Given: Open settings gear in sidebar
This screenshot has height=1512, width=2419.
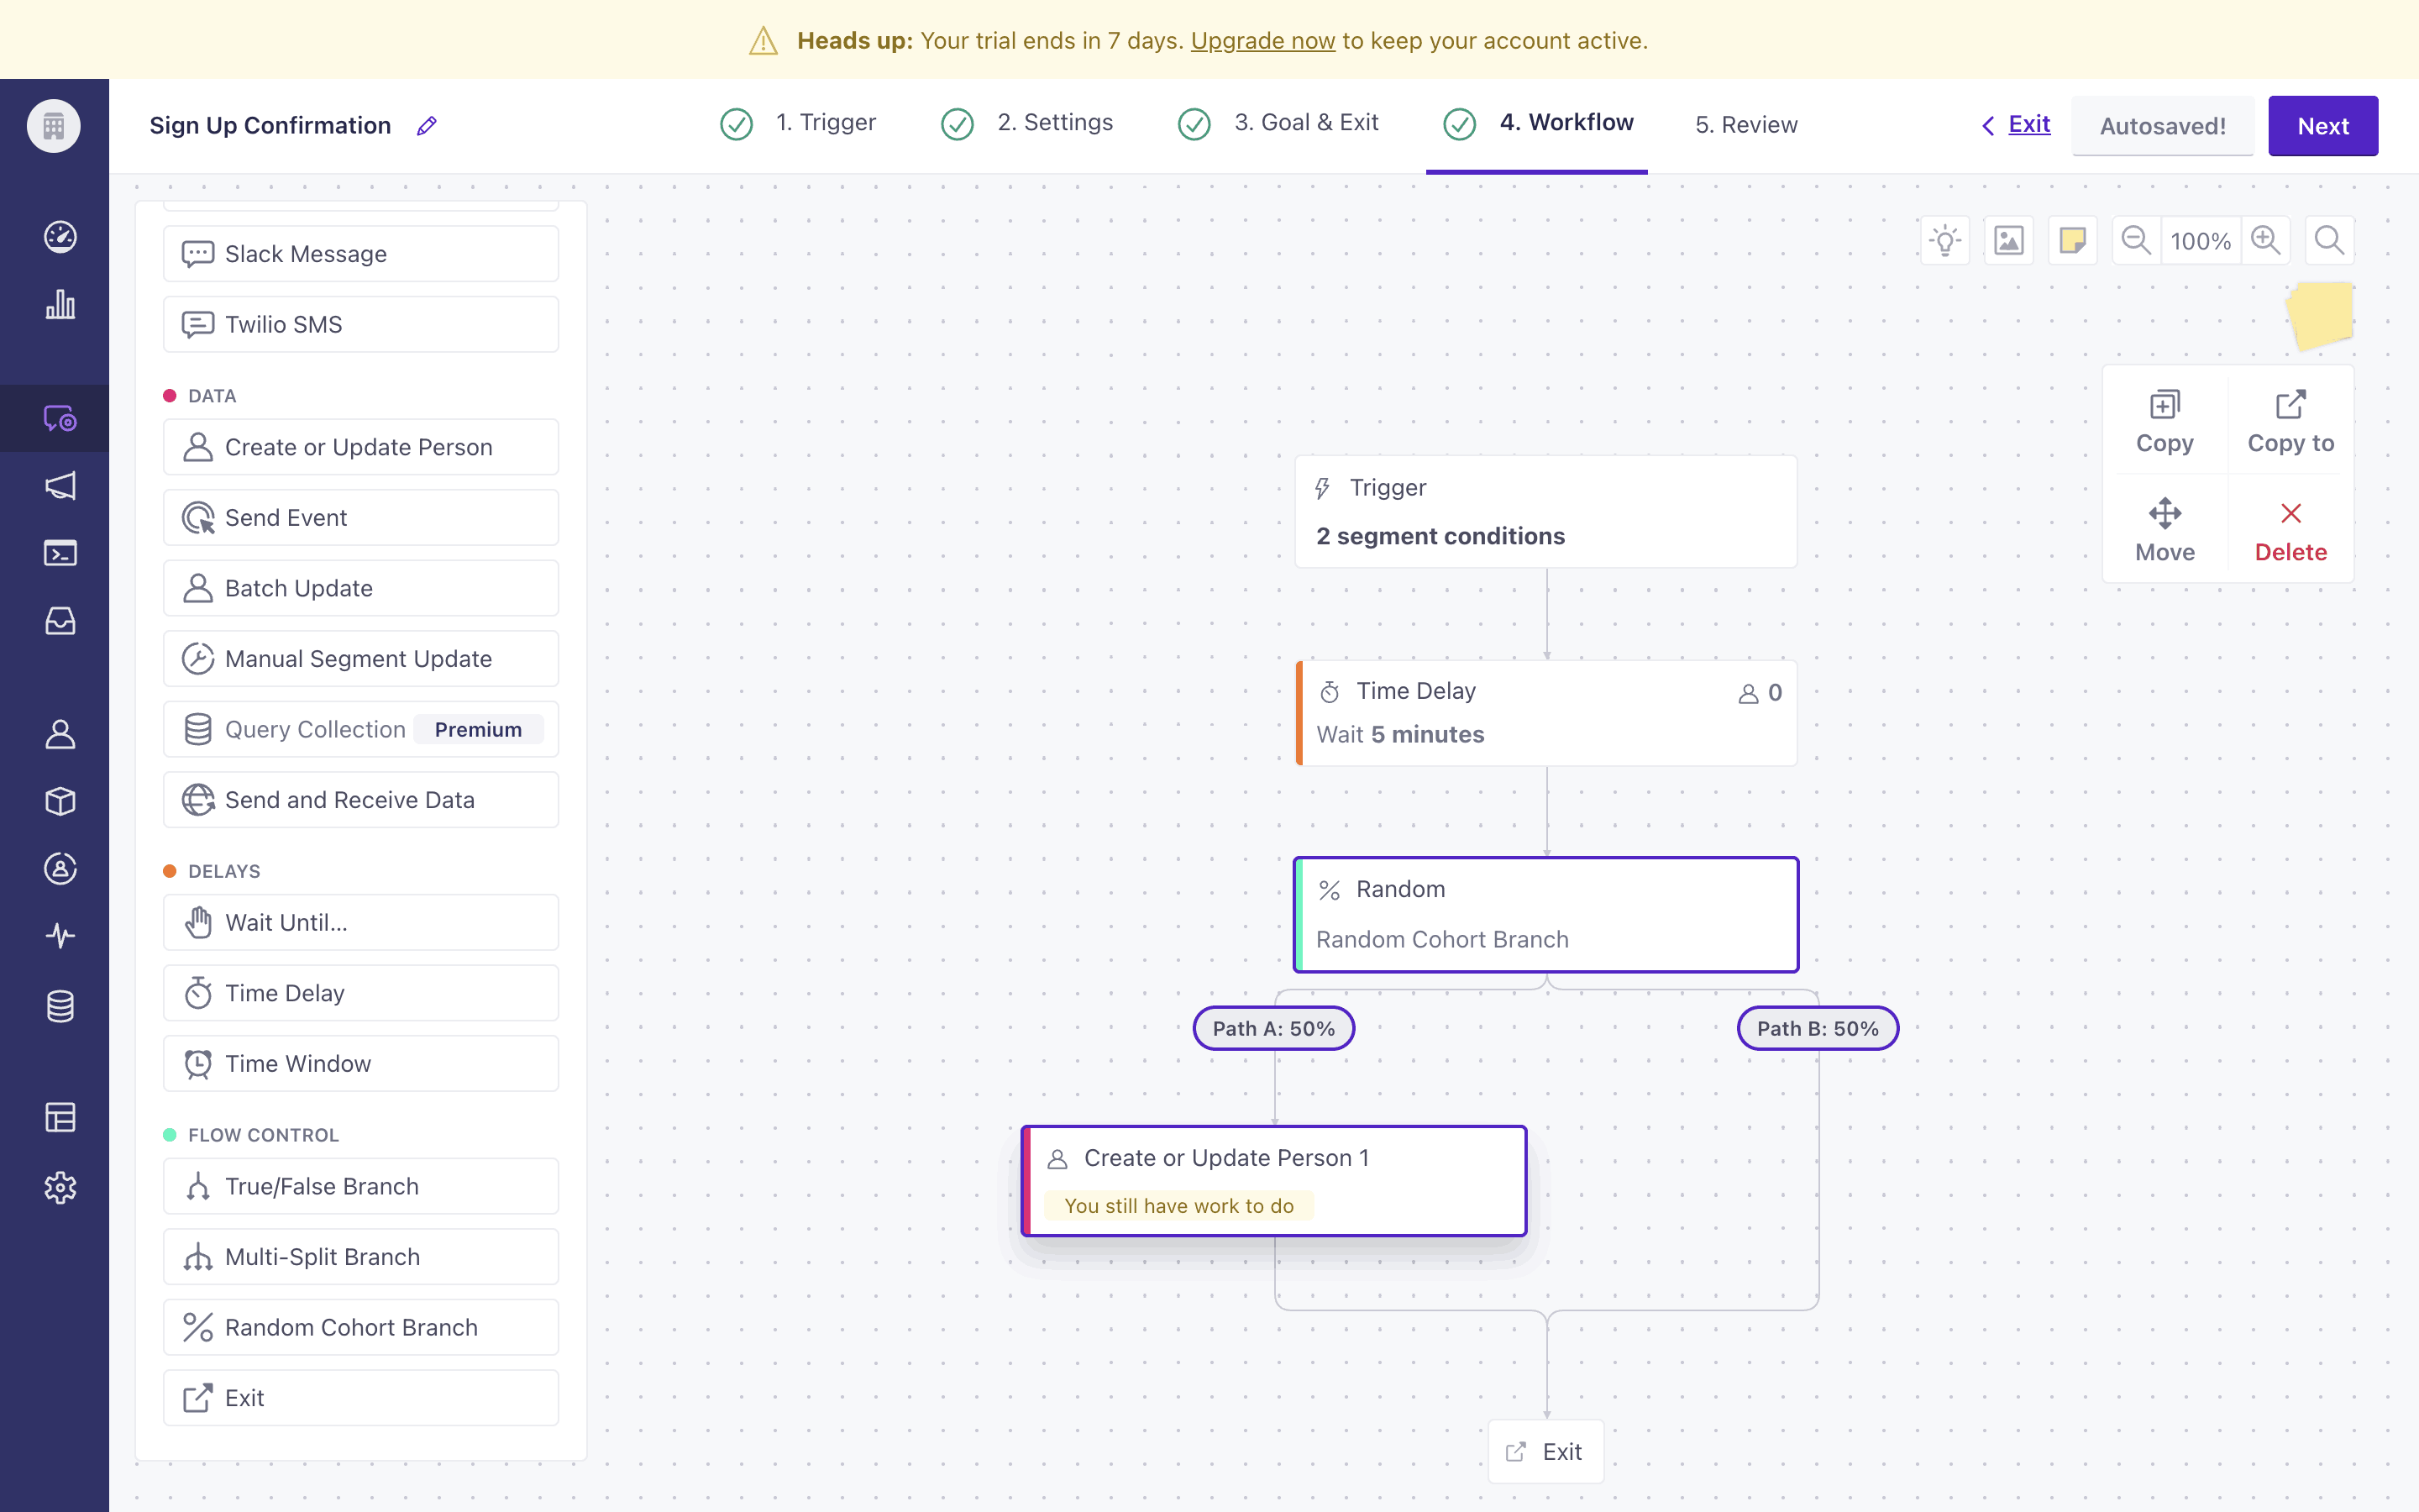Looking at the screenshot, I should (x=60, y=1187).
